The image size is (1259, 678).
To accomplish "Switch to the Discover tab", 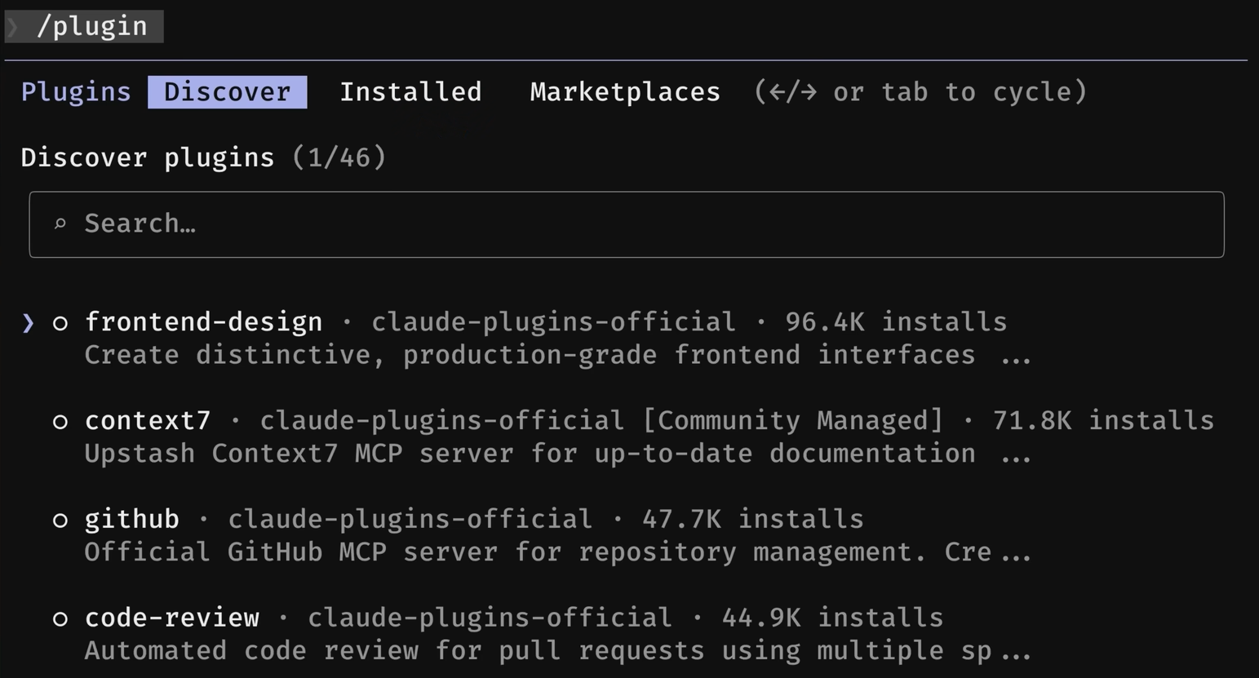I will (227, 91).
